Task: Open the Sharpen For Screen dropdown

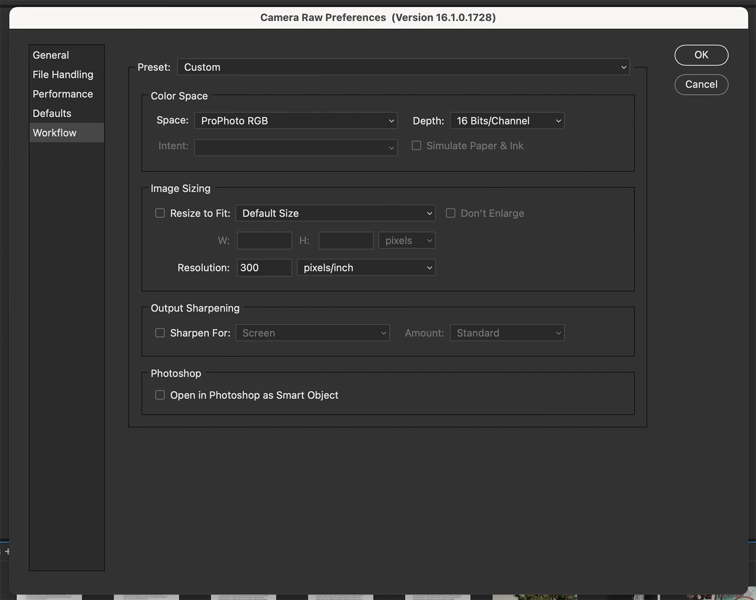Action: pos(312,333)
